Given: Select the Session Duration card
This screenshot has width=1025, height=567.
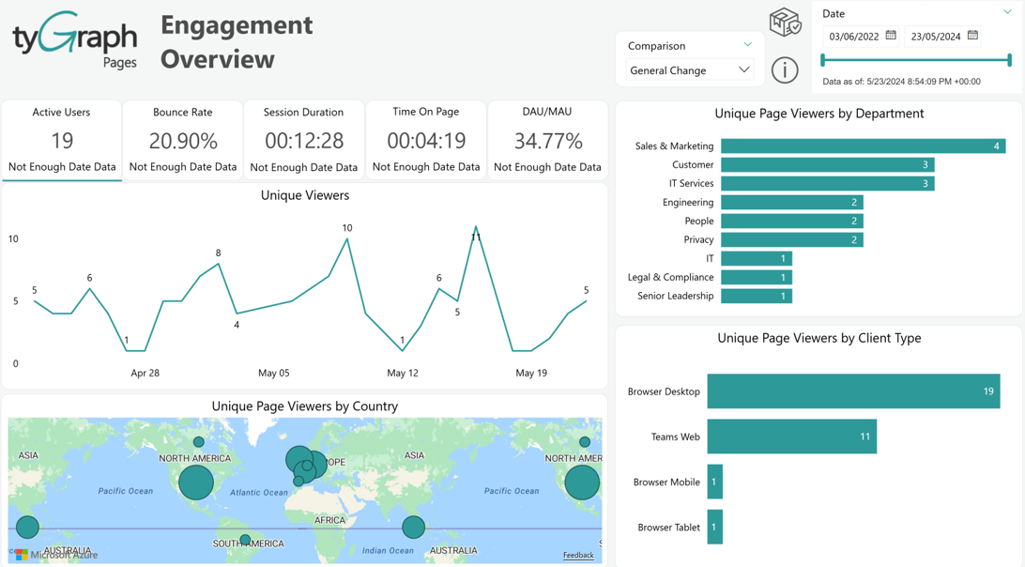Looking at the screenshot, I should point(303,140).
